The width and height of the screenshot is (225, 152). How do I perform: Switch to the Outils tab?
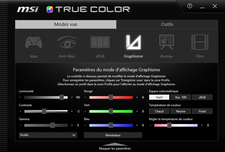click(167, 24)
